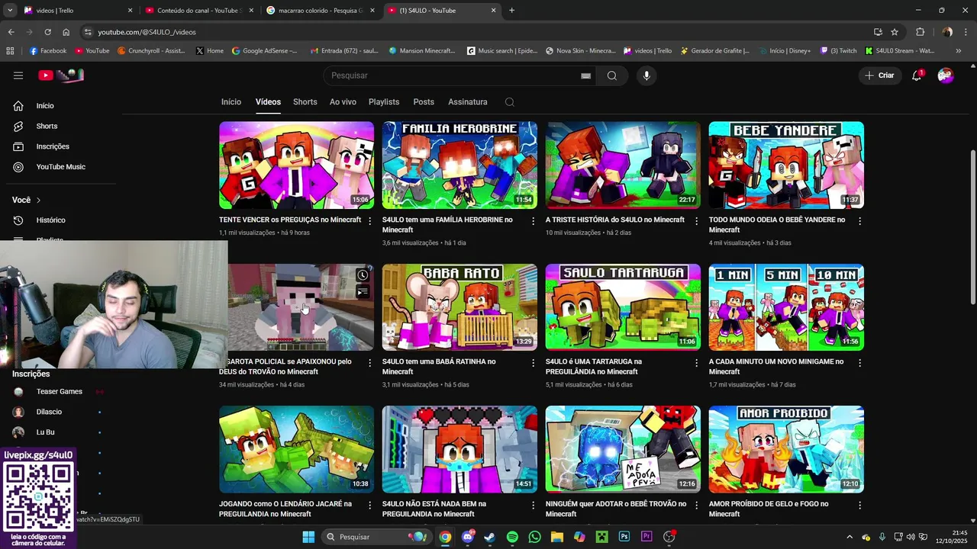Click the search magnifier button
The height and width of the screenshot is (549, 977).
(612, 75)
